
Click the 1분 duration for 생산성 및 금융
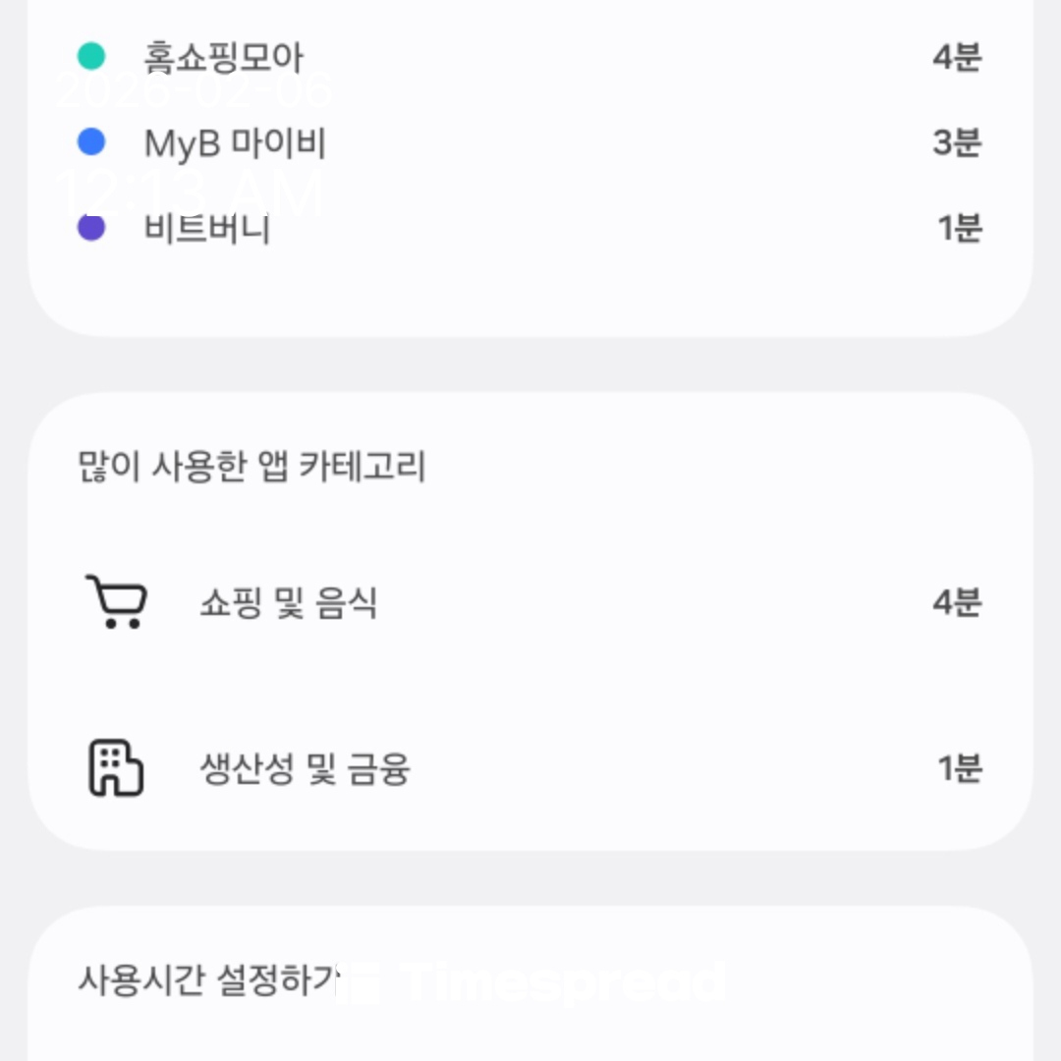tap(960, 768)
